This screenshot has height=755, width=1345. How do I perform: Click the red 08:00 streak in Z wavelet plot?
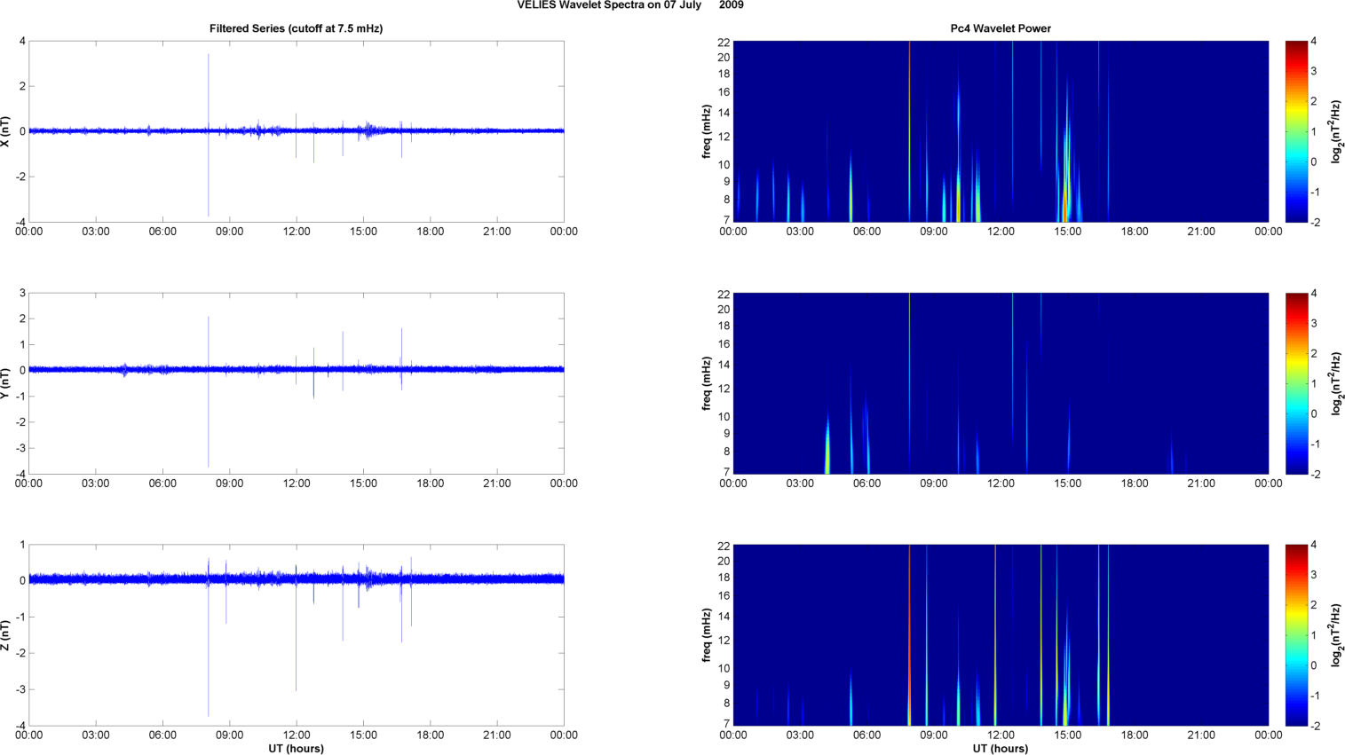(909, 639)
